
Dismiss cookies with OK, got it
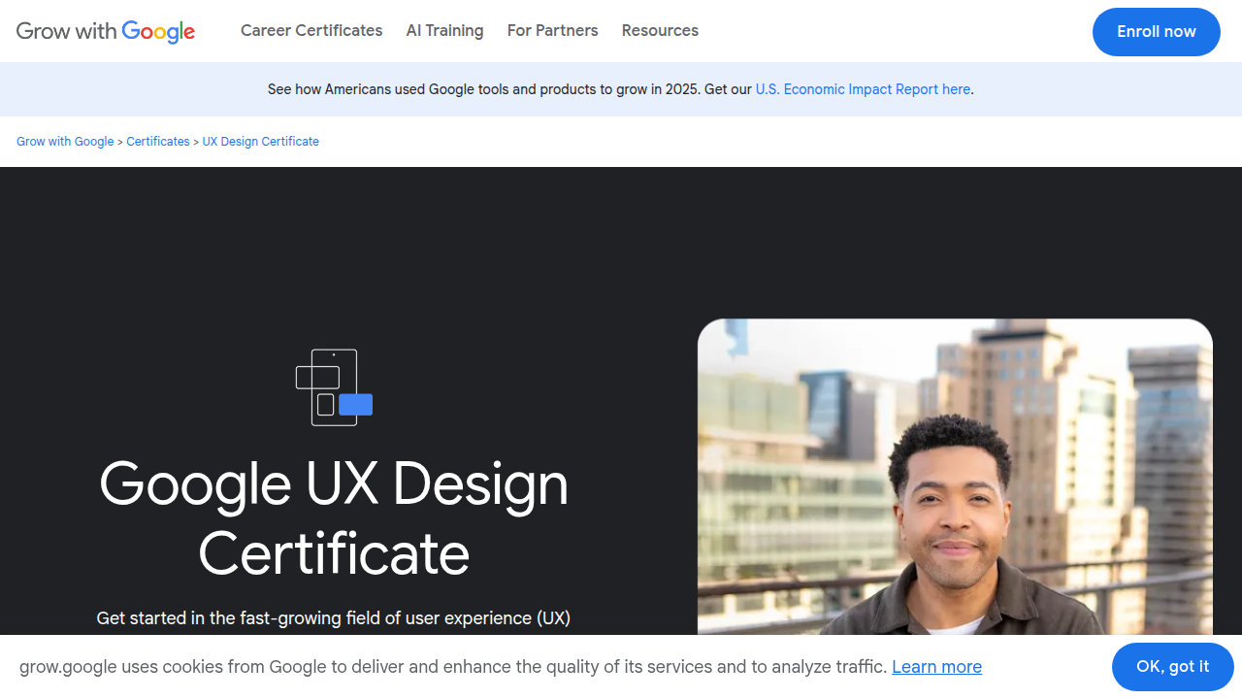[1172, 667]
